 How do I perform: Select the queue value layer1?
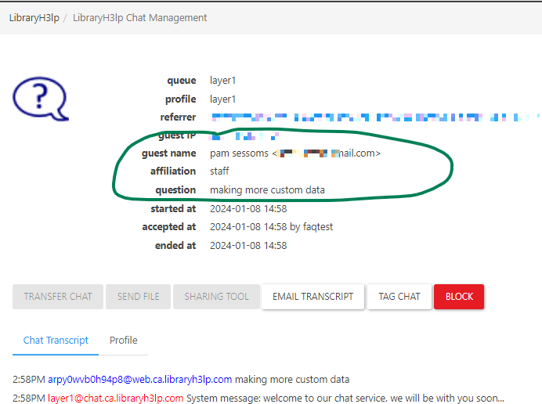pyautogui.click(x=223, y=81)
